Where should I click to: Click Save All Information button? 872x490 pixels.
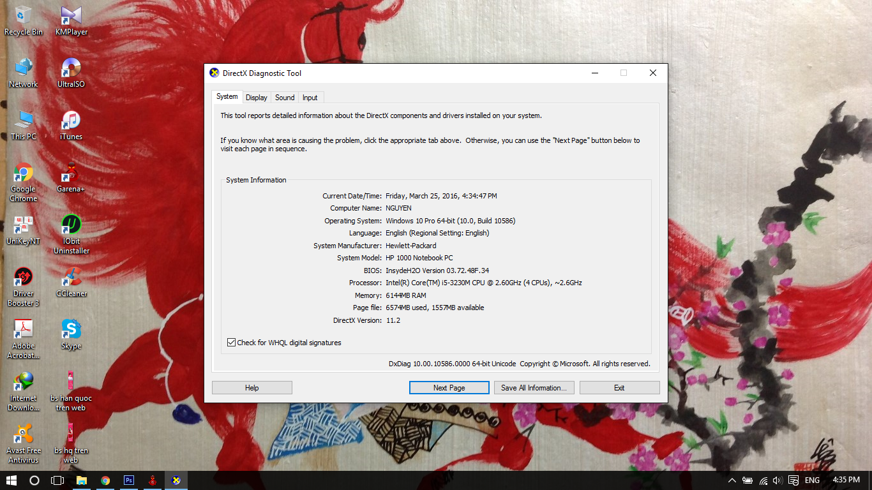tap(534, 388)
